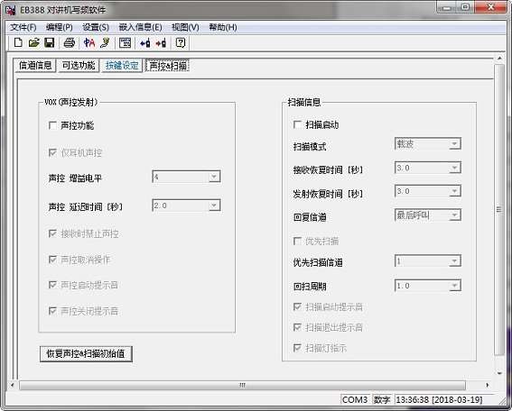Open the 优先扫描信道 dropdown

428,260
